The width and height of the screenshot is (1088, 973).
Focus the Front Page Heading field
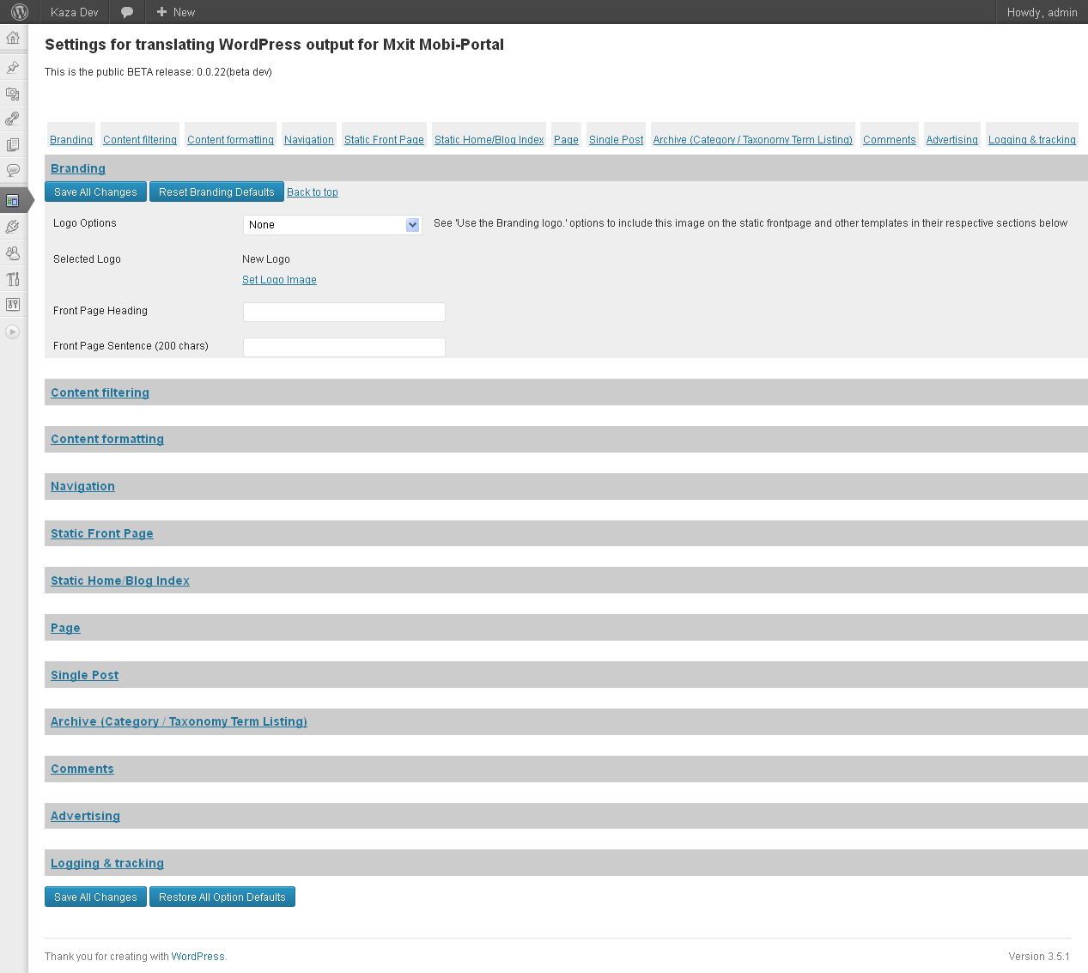pos(344,312)
